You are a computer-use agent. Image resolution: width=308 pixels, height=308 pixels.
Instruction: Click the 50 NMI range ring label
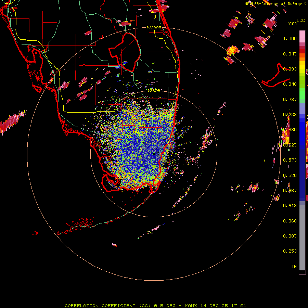pyautogui.click(x=154, y=90)
